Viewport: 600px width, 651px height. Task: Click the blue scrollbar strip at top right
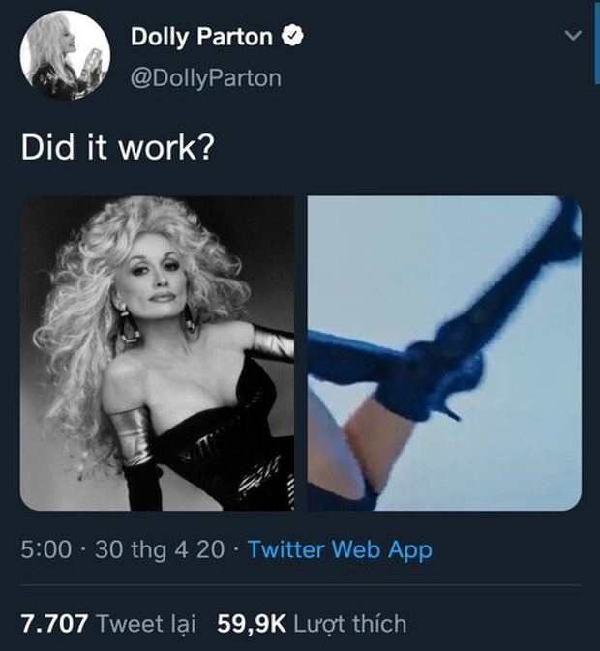[597, 42]
